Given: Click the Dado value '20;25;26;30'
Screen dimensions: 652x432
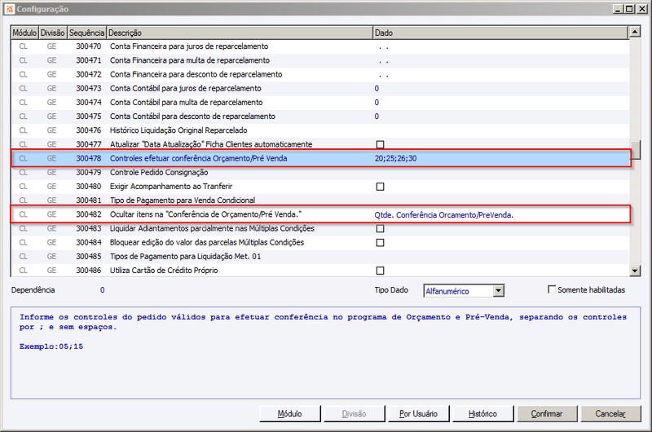Looking at the screenshot, I should [395, 158].
